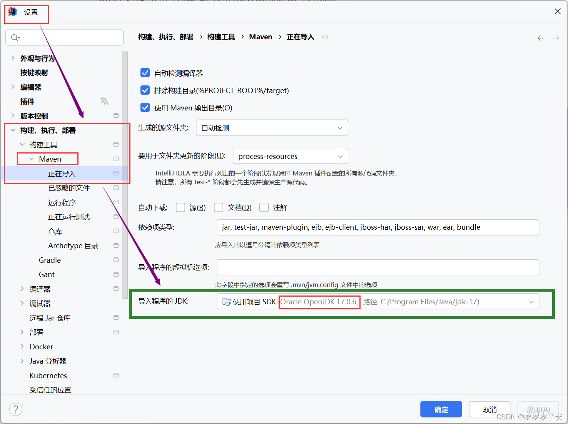This screenshot has width=568, height=424.
Task: Open the 受信任的位置 settings page
Action: [x=50, y=390]
